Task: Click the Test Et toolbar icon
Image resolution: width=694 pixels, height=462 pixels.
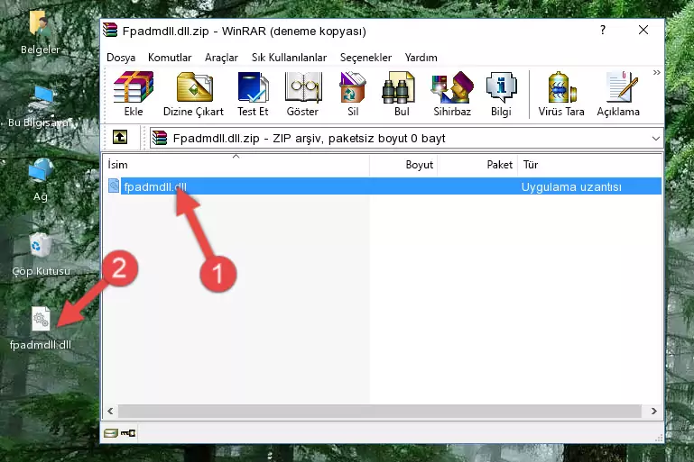Action: point(253,87)
